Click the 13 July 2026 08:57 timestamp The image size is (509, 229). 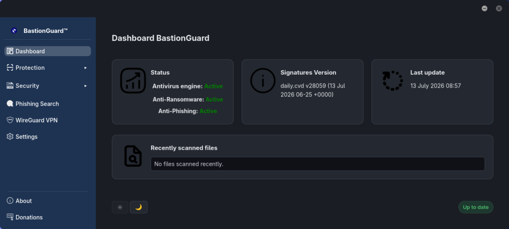point(435,86)
